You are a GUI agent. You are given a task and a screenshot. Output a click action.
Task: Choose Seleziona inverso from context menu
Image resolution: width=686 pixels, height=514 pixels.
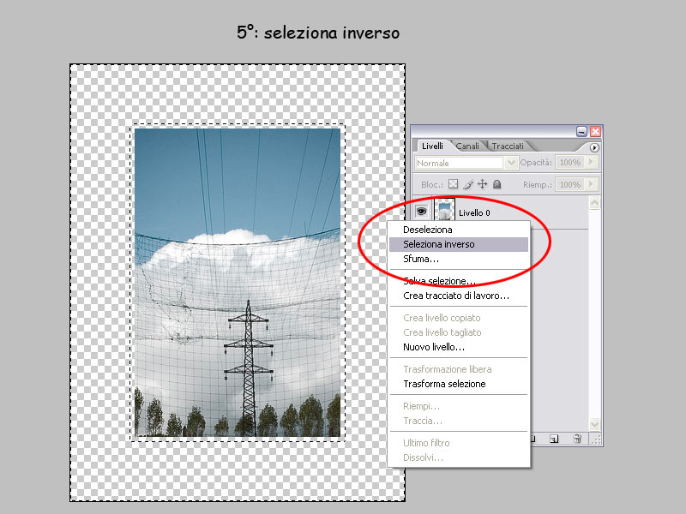tap(439, 244)
